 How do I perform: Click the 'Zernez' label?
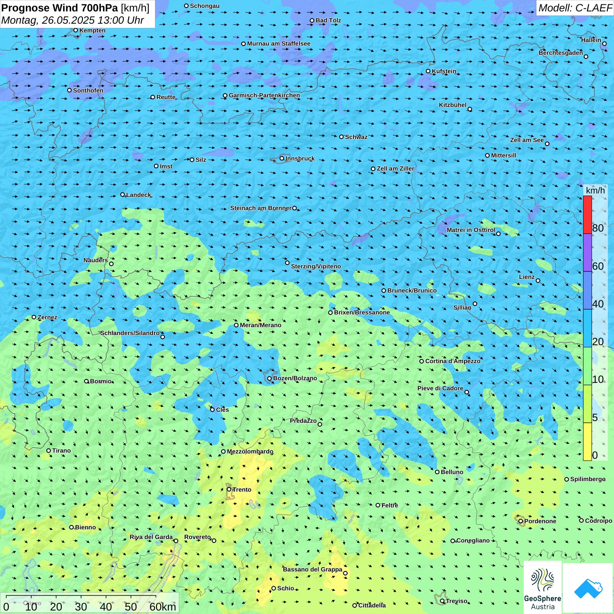47,317
